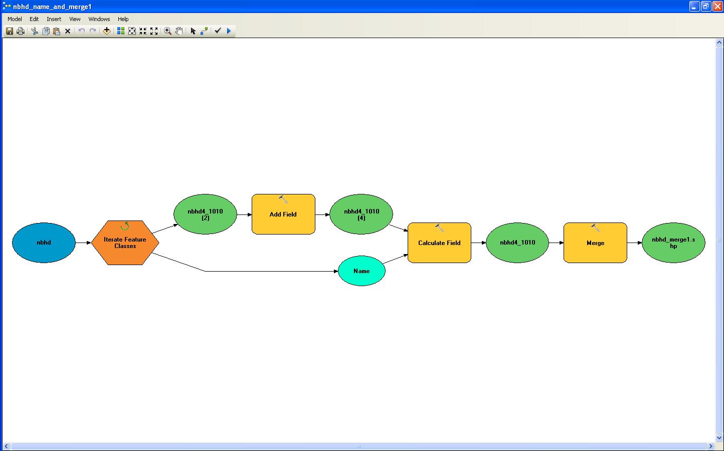Click the horizontal scrollbar thumb
This screenshot has width=724, height=451.
358,446
